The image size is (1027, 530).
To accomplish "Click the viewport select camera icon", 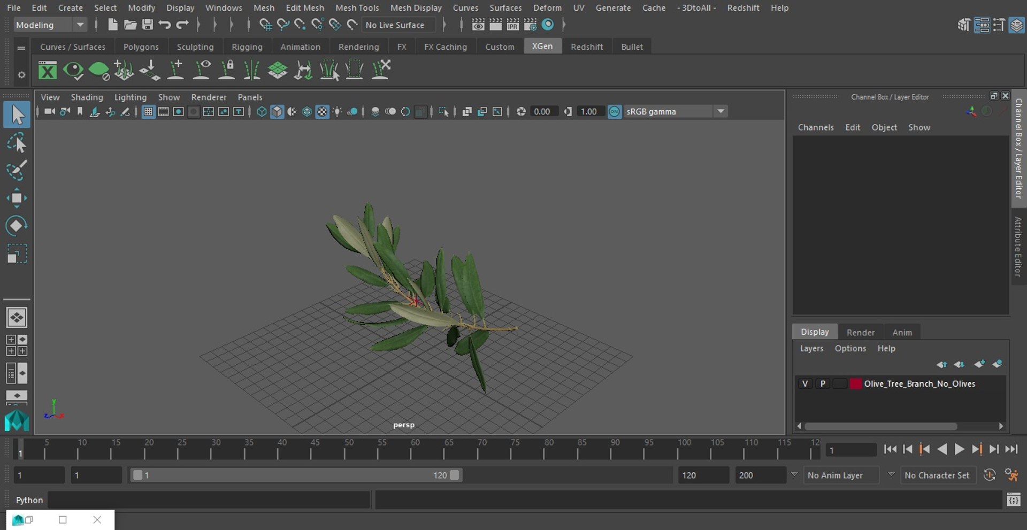I will (x=50, y=111).
